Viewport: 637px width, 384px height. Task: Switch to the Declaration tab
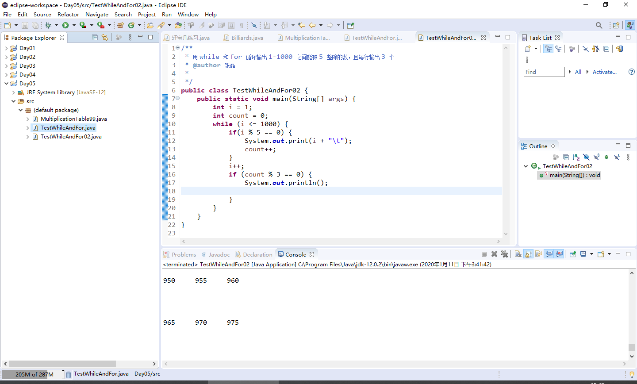[254, 254]
